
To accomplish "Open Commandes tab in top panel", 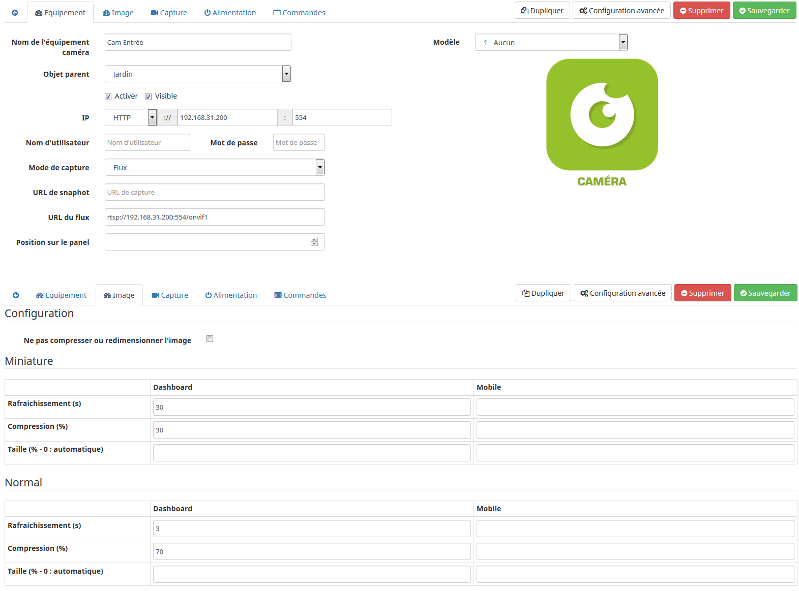I will pyautogui.click(x=299, y=13).
